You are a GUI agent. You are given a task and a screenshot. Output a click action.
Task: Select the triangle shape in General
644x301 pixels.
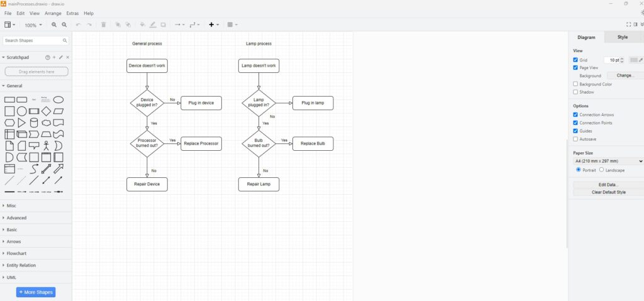(22, 123)
